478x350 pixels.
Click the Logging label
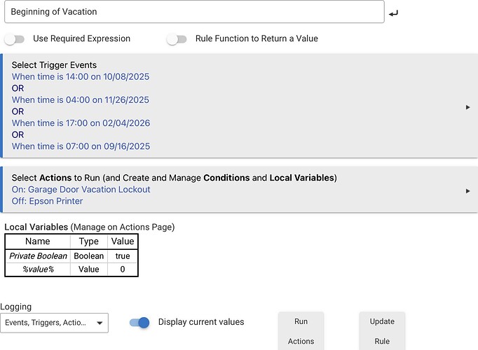click(16, 307)
